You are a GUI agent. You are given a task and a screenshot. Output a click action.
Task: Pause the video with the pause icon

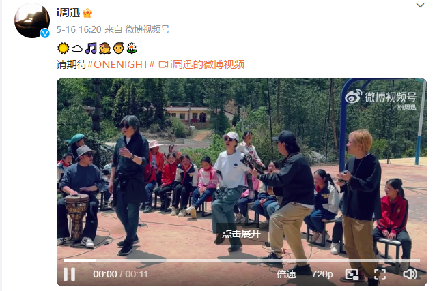coord(69,274)
